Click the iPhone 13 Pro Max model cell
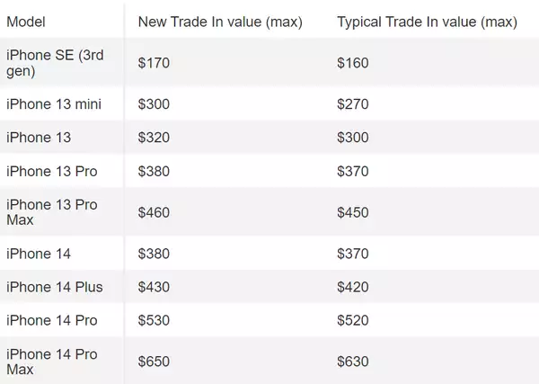The image size is (539, 384). [x=52, y=212]
